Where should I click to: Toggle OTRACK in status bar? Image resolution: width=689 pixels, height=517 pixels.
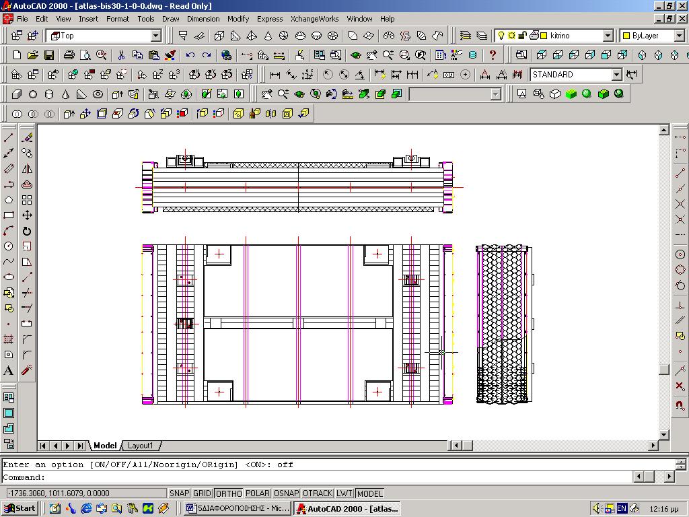pyautogui.click(x=318, y=493)
